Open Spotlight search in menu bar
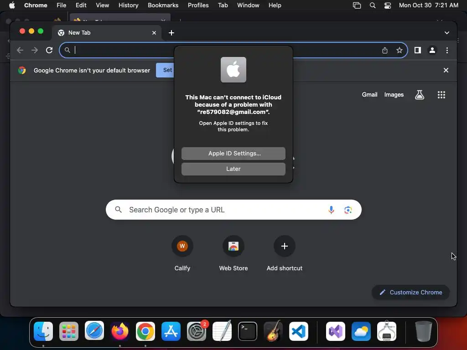 click(x=372, y=5)
